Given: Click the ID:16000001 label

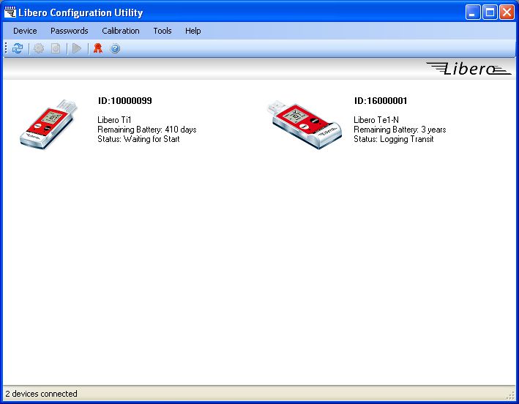Looking at the screenshot, I should pos(381,101).
